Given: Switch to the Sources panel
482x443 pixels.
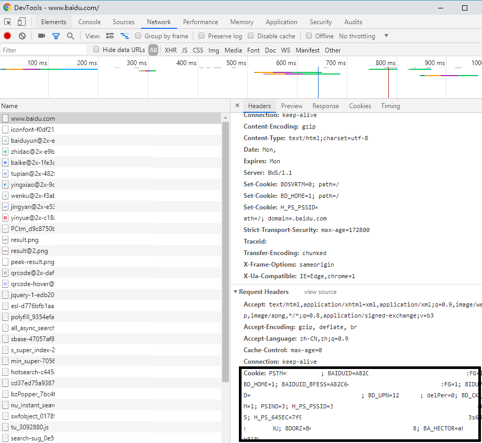Looking at the screenshot, I should [x=124, y=22].
